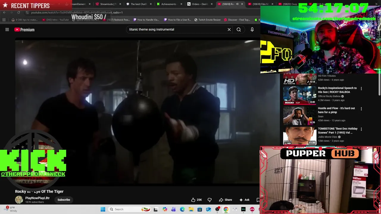Go to YouTube Premium home logo

point(24,29)
